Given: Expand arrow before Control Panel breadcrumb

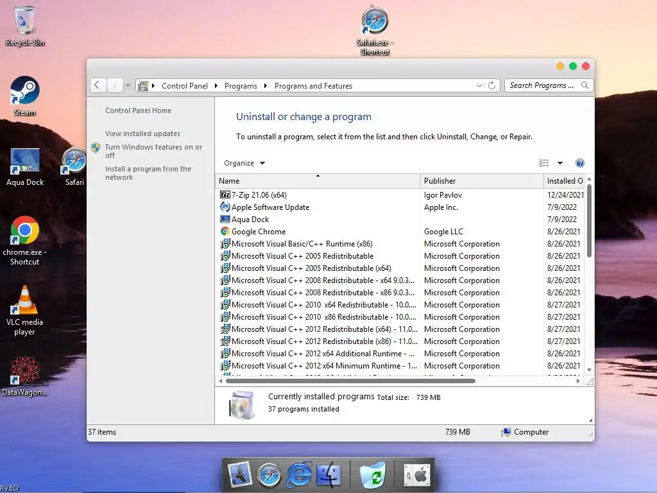Looking at the screenshot, I should tap(153, 86).
